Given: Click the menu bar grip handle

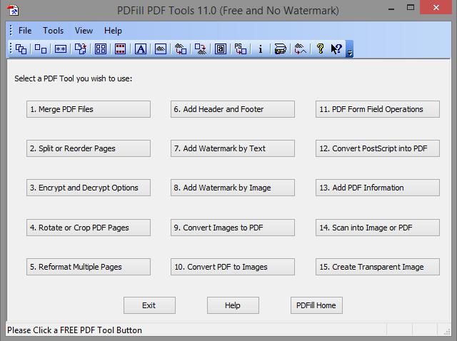Looking at the screenshot, I should (11, 31).
